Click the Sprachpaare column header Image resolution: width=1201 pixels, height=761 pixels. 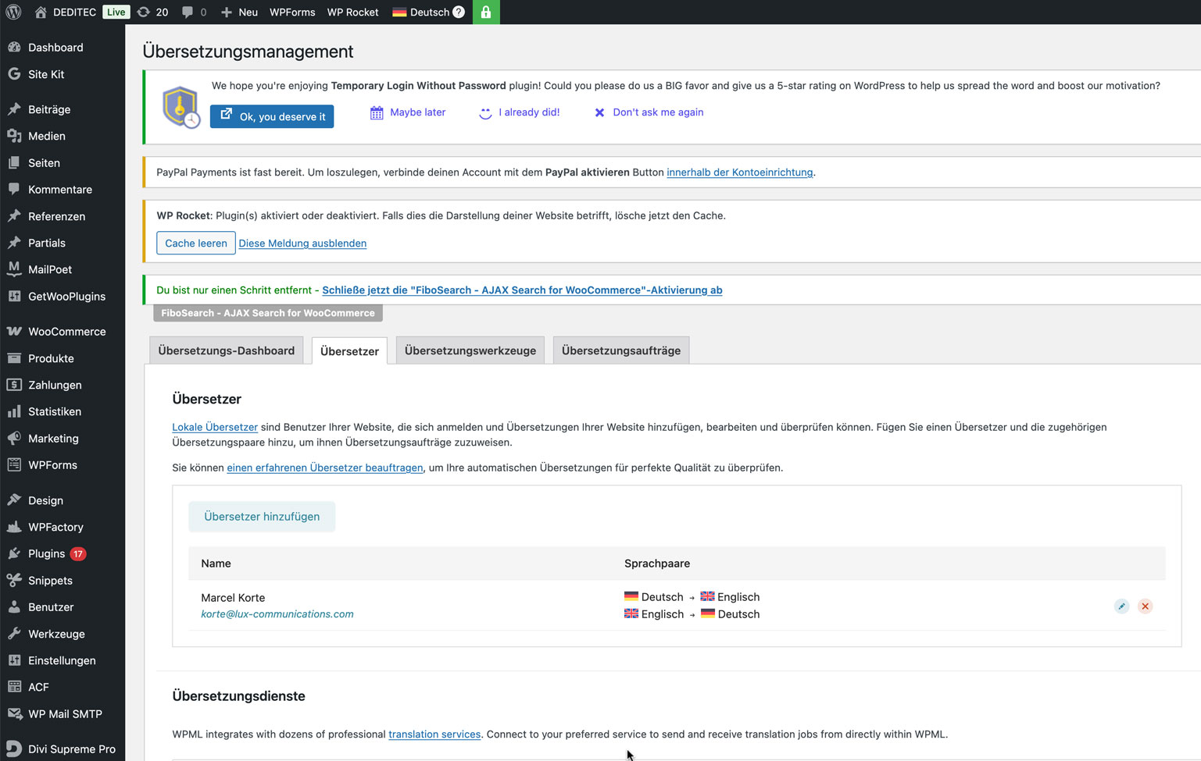pos(657,564)
